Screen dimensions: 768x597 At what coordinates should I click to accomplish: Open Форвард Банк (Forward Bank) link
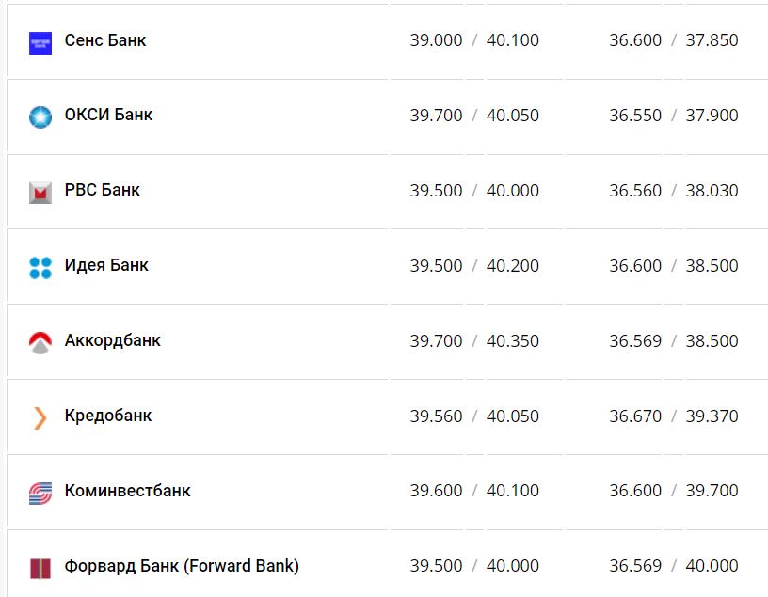[x=182, y=566]
